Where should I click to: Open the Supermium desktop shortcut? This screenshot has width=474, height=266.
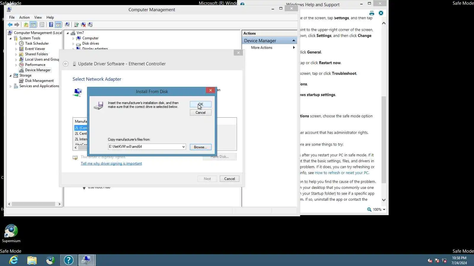[x=11, y=233]
